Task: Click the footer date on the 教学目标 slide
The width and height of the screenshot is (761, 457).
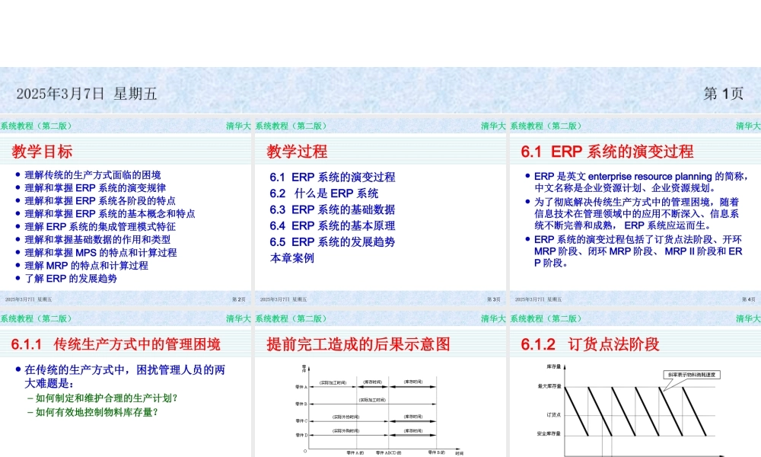Action: coord(29,299)
